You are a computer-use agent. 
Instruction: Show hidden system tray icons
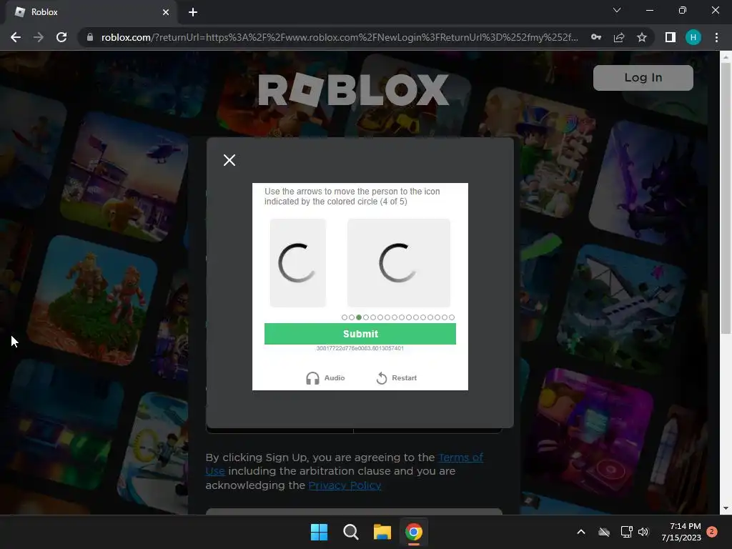(581, 532)
